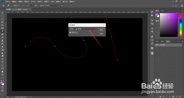
Task: Open the Share icon top right
Action: coord(182,6)
